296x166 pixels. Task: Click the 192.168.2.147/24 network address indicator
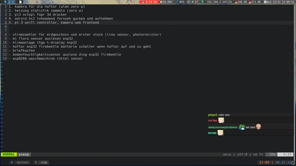[x=219, y=2]
